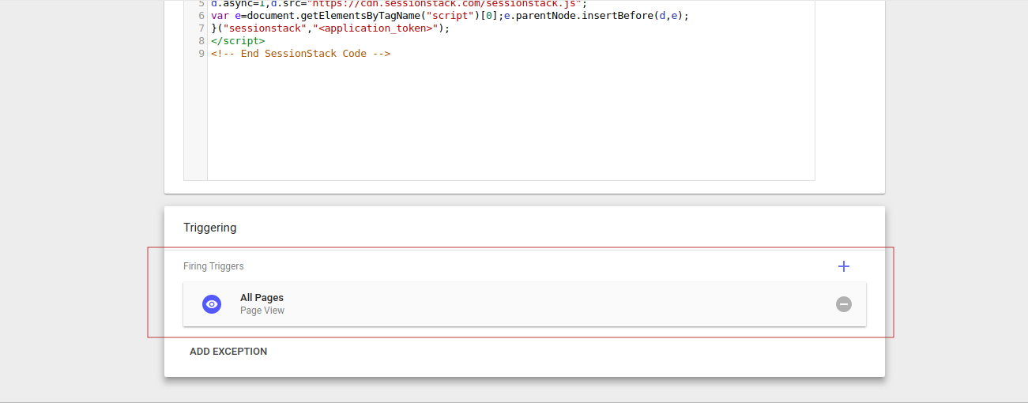Click line number 7 in gutter
The height and width of the screenshot is (403, 1028).
point(201,28)
